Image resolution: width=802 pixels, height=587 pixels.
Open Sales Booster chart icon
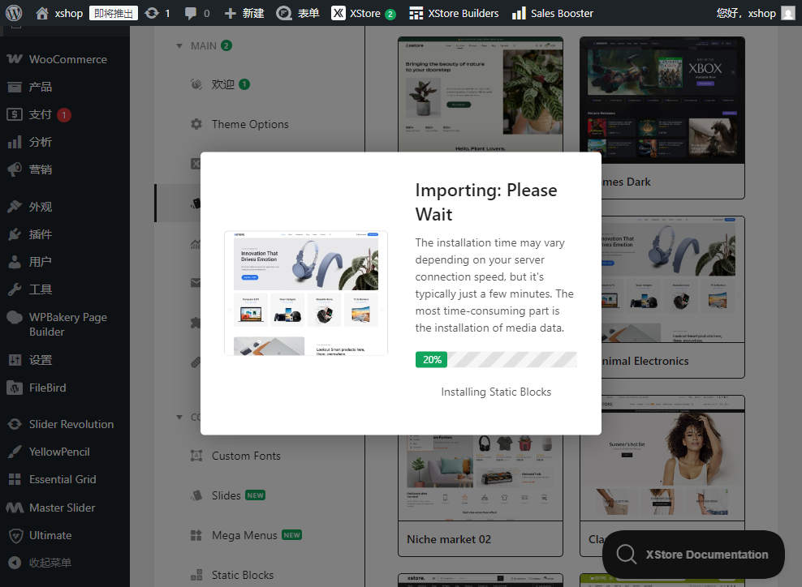coord(519,13)
